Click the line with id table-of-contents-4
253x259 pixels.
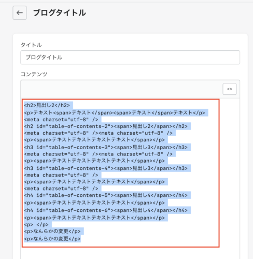[106, 168]
